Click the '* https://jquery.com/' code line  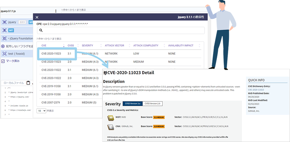[x=19, y=97]
